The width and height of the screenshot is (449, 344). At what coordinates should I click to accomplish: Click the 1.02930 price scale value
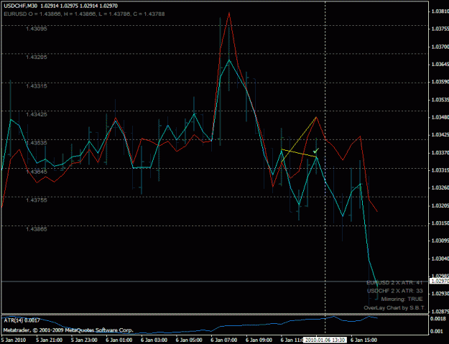pos(440,294)
